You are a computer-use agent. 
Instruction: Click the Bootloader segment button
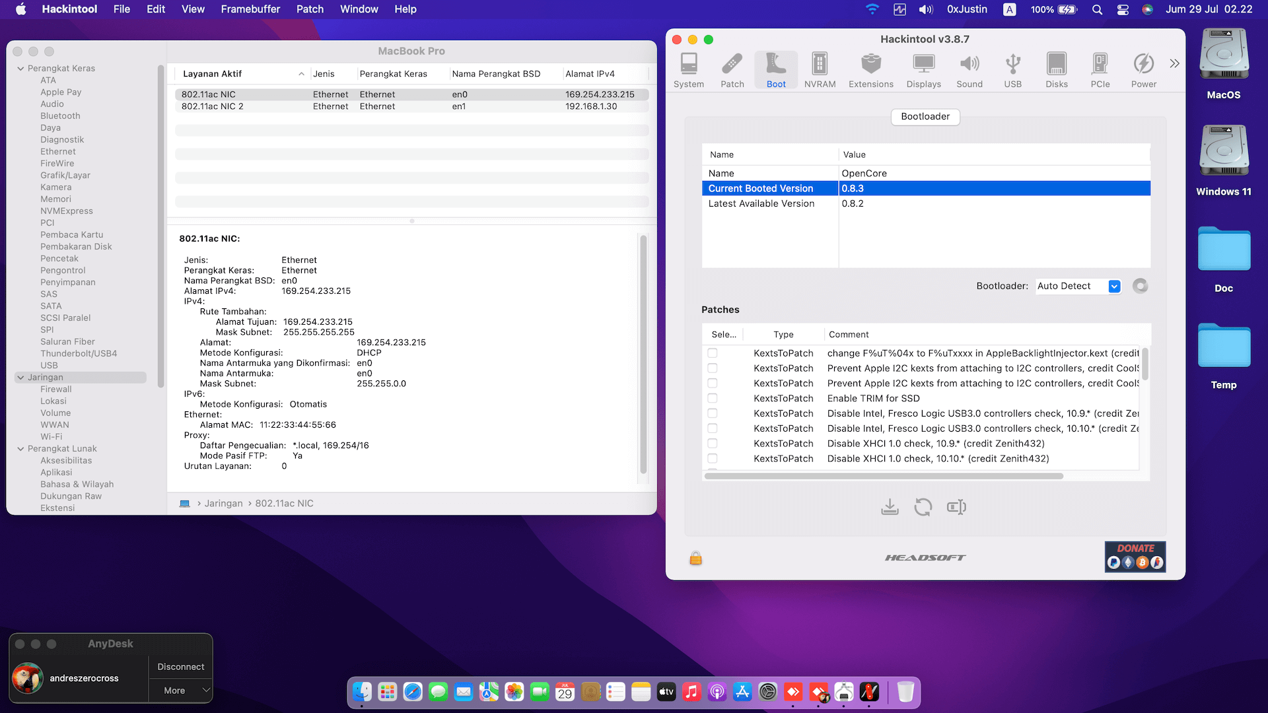tap(925, 117)
